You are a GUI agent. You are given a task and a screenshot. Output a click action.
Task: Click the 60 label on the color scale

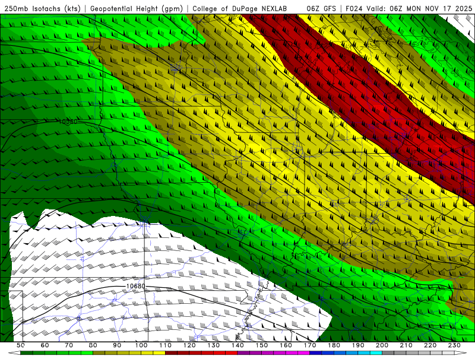click(x=45, y=345)
